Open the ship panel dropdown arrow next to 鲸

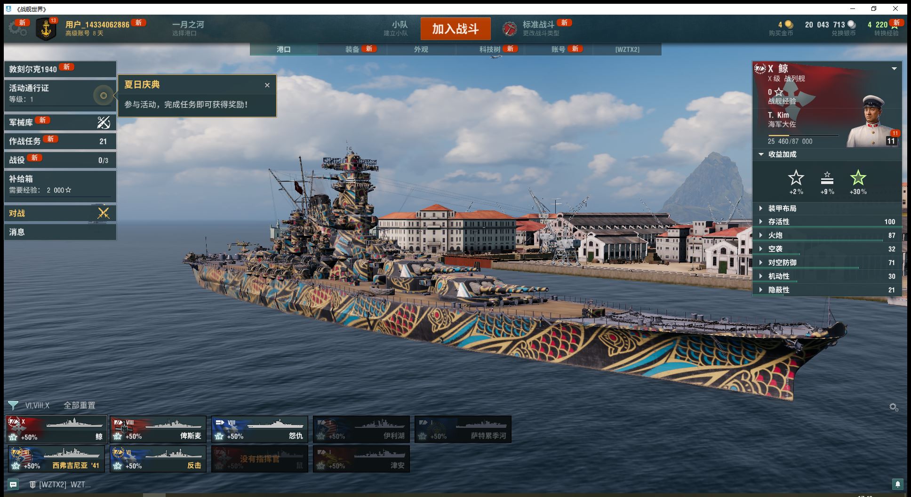[x=894, y=69]
